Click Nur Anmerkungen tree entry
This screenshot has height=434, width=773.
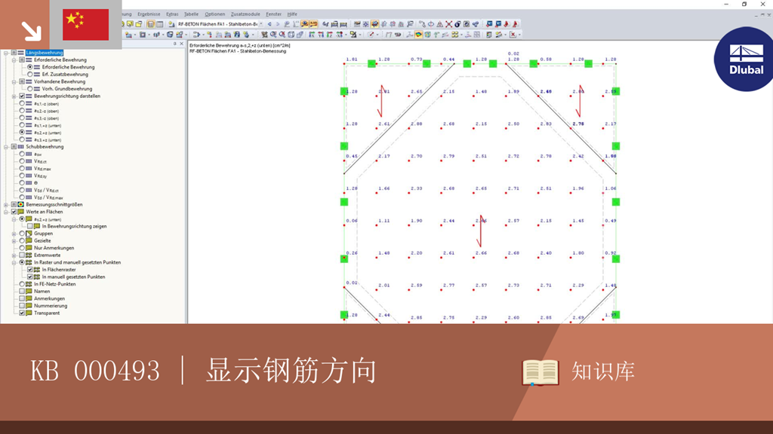(x=54, y=248)
